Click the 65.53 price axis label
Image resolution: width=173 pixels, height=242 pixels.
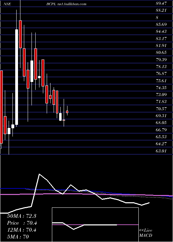tap(161, 137)
